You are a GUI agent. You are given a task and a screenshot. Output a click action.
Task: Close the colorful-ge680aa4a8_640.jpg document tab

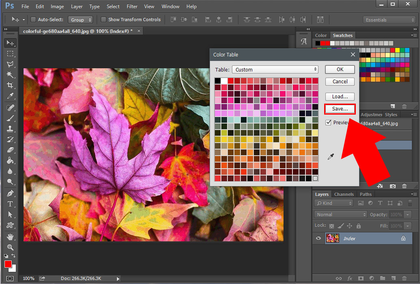click(x=139, y=31)
